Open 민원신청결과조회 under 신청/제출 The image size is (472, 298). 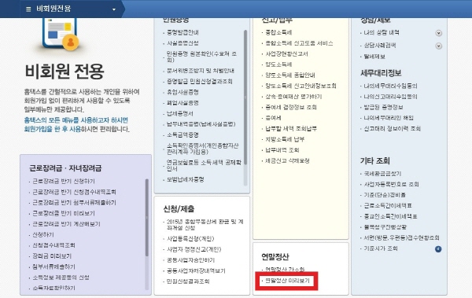click(188, 281)
